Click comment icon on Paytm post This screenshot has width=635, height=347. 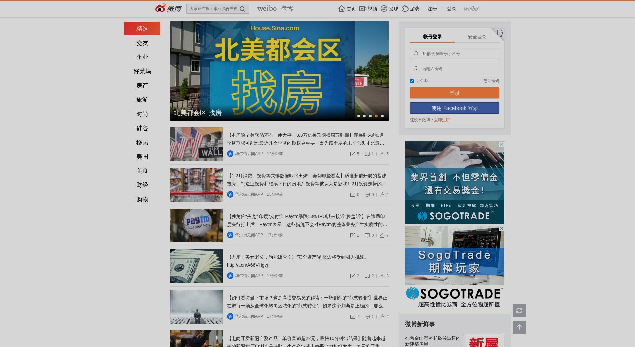[367, 235]
